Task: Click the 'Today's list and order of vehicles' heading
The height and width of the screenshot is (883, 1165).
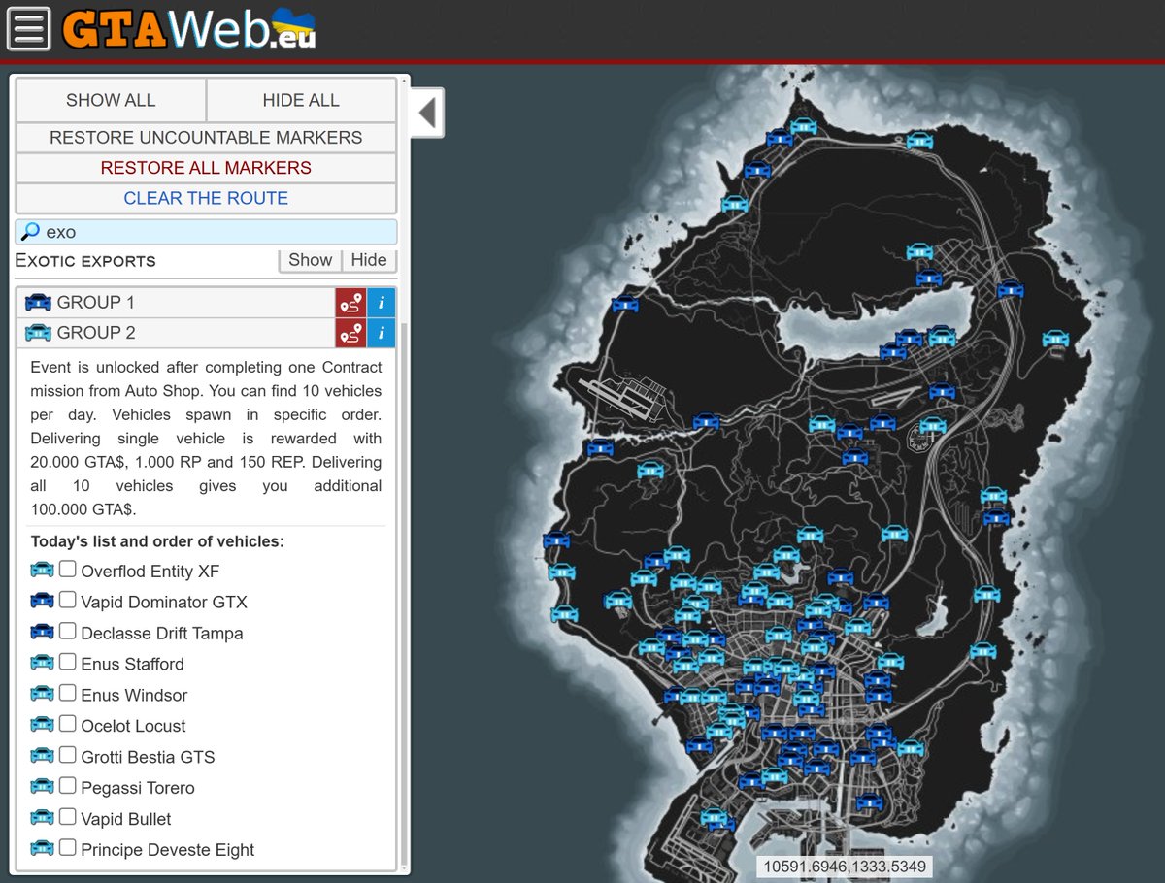Action: pyautogui.click(x=157, y=541)
